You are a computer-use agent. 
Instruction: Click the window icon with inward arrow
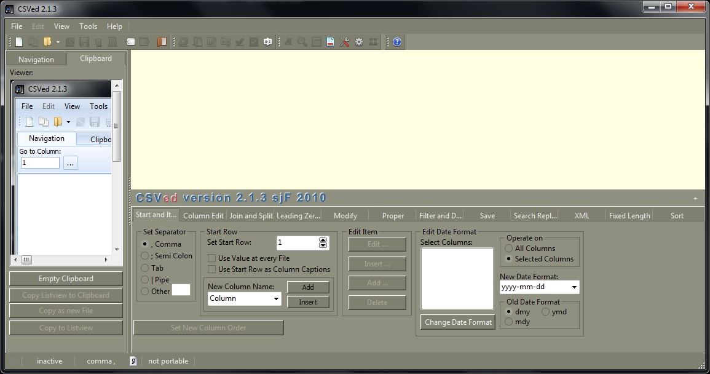[130, 42]
